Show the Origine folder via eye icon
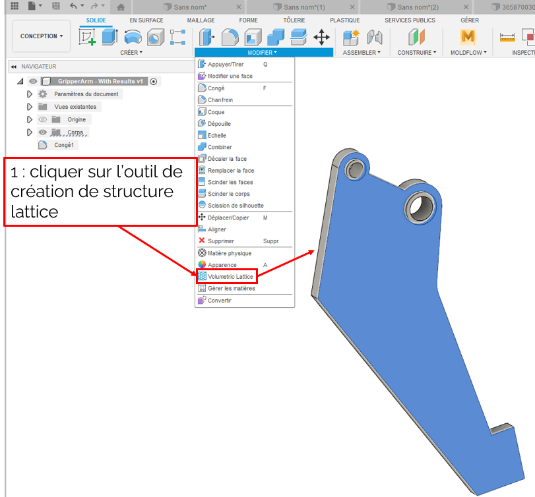 tap(43, 119)
